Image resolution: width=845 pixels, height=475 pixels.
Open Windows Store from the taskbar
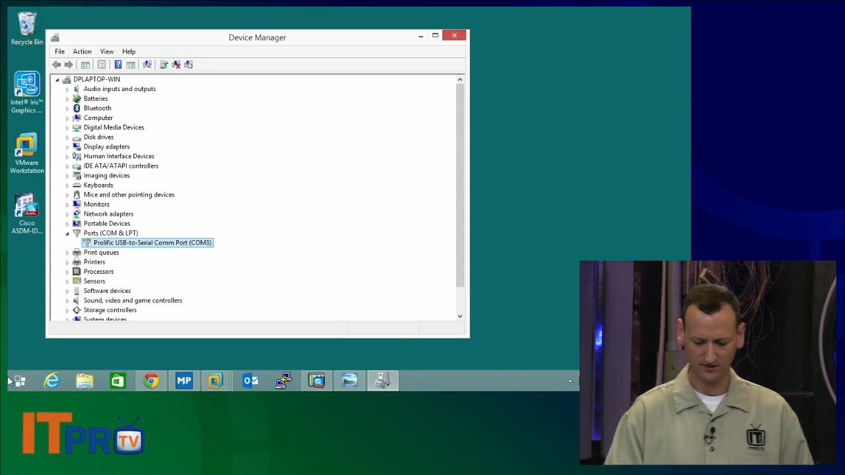click(x=118, y=381)
